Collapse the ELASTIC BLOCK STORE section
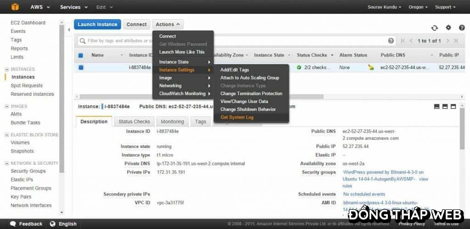Image resolution: width=470 pixels, height=229 pixels. pos(7,135)
